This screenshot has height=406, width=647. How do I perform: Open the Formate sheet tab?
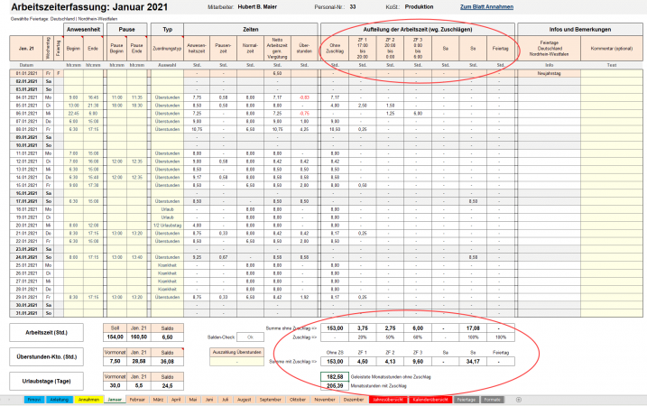coord(493,398)
